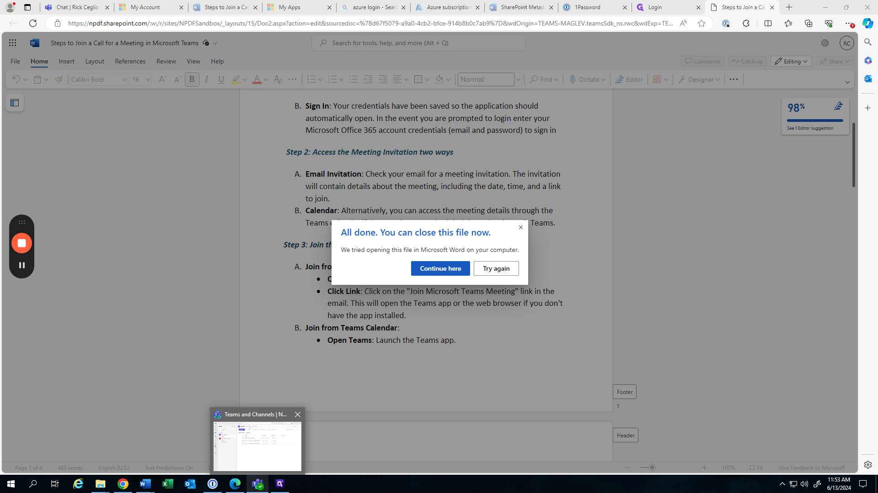Toggle the navigation pane icon
Image resolution: width=878 pixels, height=493 pixels.
[x=15, y=103]
